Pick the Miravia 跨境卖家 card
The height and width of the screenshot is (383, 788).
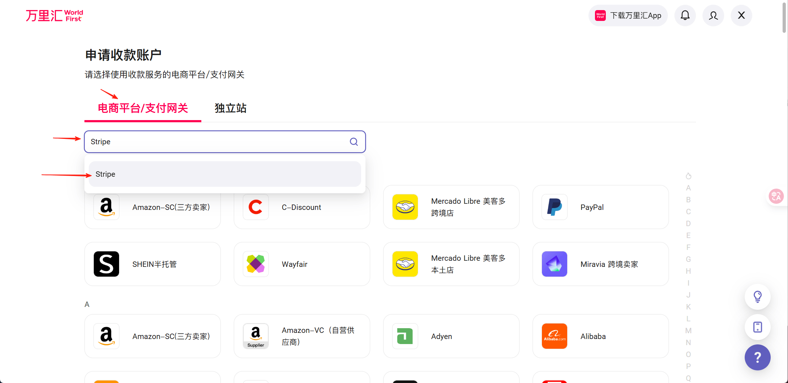pos(600,264)
